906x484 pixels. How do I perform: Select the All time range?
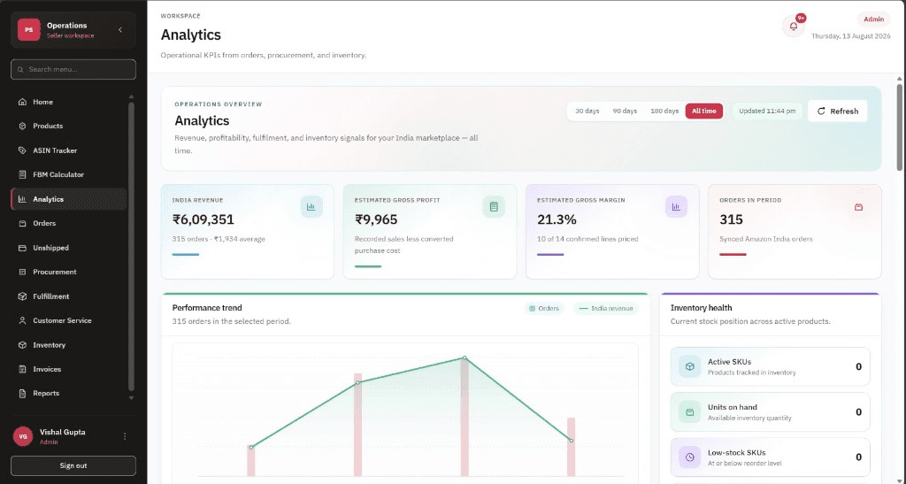(x=703, y=111)
